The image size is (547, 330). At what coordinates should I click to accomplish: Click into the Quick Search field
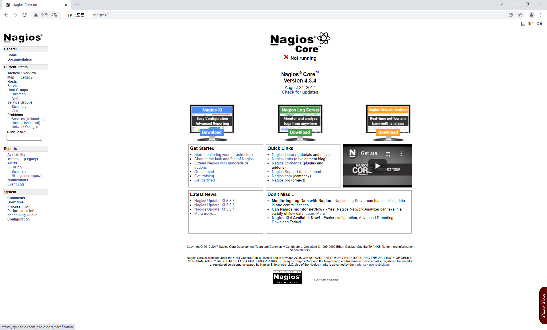(x=24, y=138)
